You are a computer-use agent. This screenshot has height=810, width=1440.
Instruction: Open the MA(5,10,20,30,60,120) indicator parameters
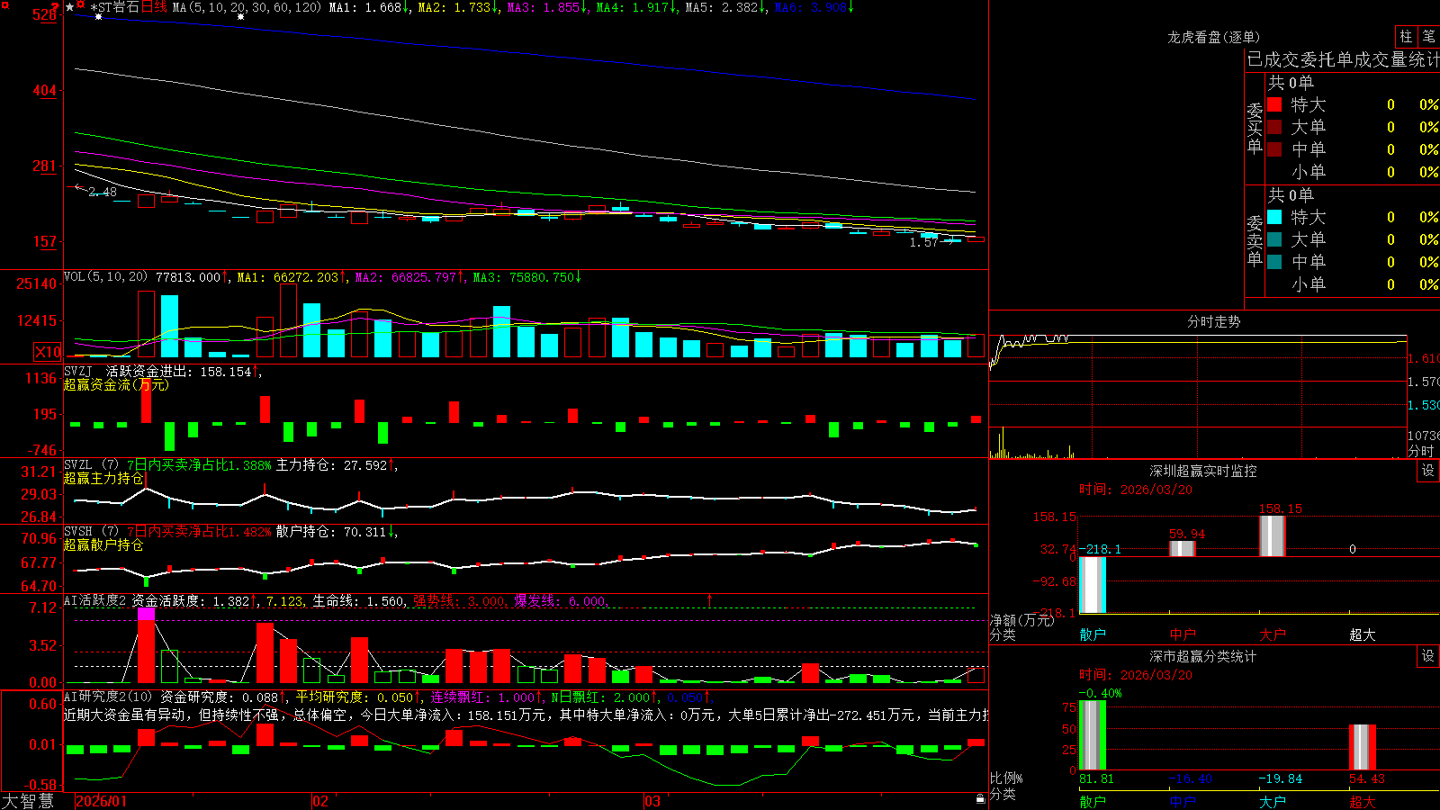pos(247,7)
